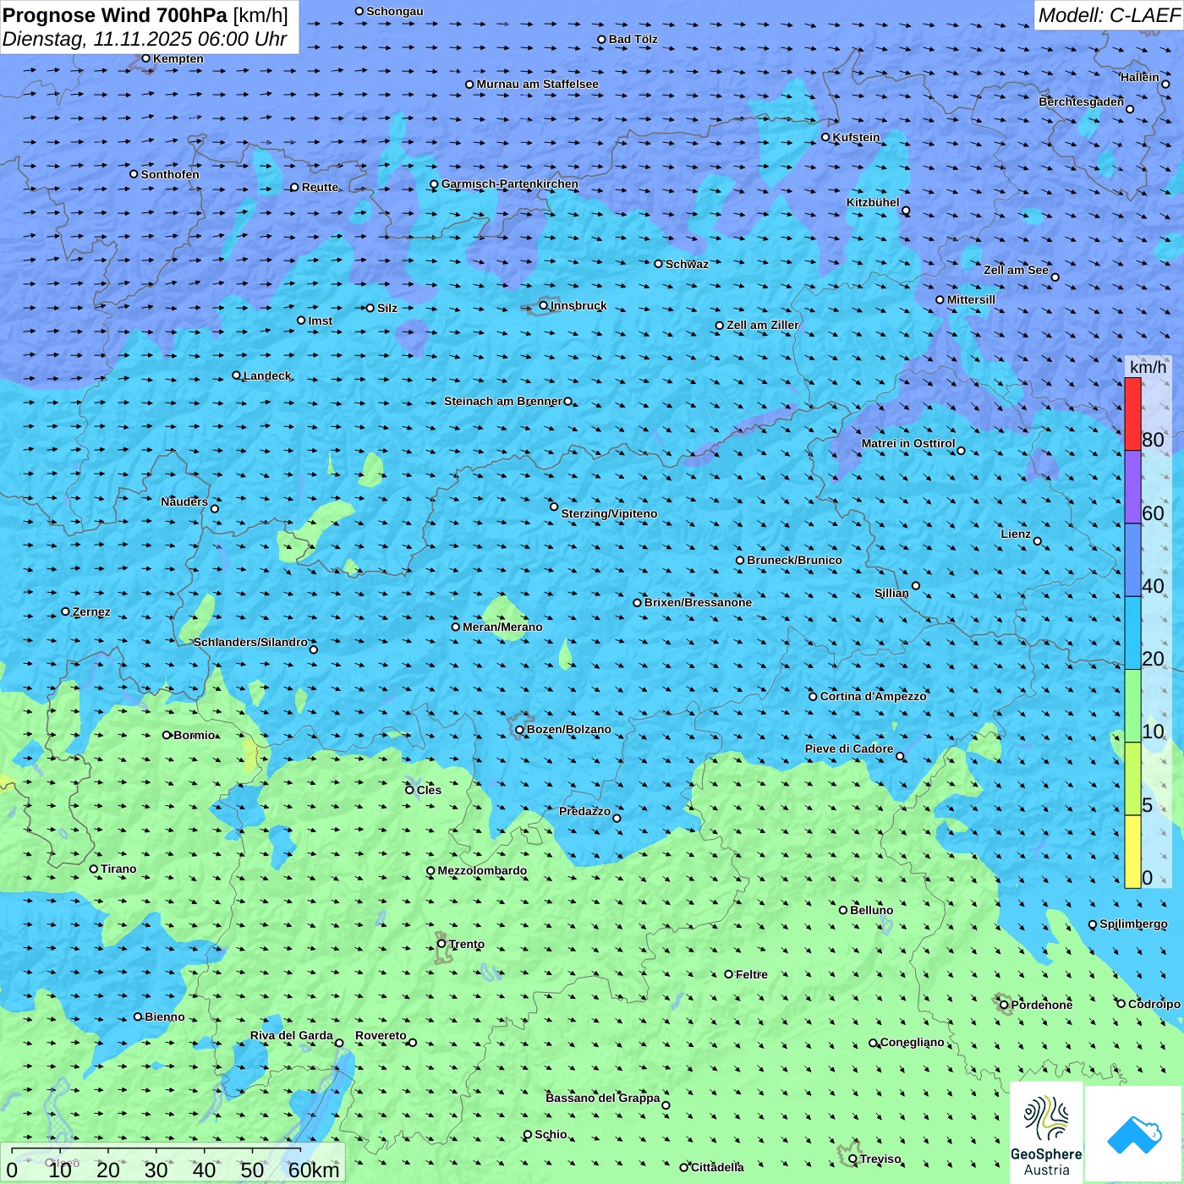
Task: Select the Innsbruck city label
Action: pos(578,305)
